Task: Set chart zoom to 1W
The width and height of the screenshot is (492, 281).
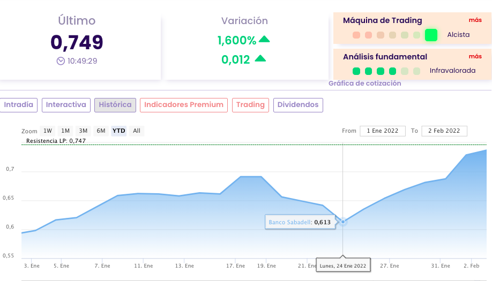Action: [48, 131]
